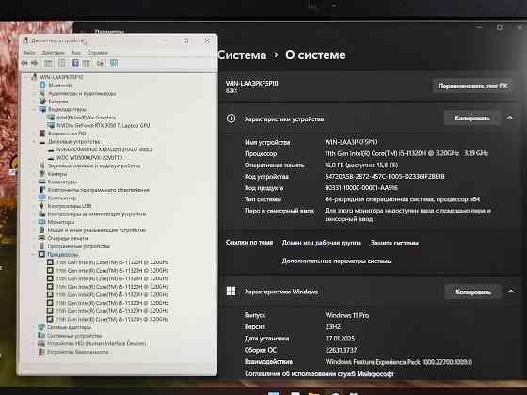Select Аудиовходы и аудиовыходы tree row
The width and height of the screenshot is (527, 395).
(x=82, y=93)
